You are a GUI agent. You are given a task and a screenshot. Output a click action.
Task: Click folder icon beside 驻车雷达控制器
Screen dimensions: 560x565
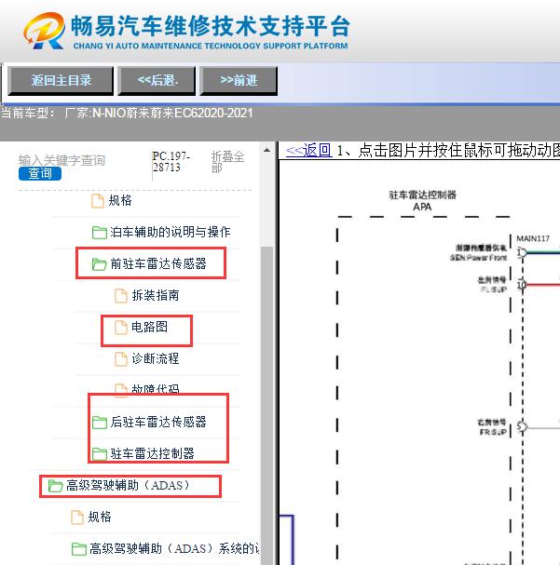(99, 454)
